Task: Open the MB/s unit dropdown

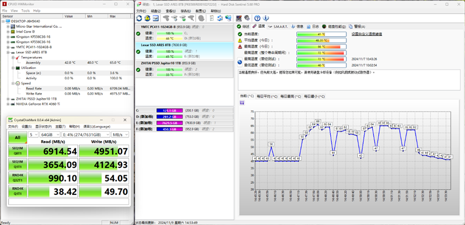Action: pos(120,135)
